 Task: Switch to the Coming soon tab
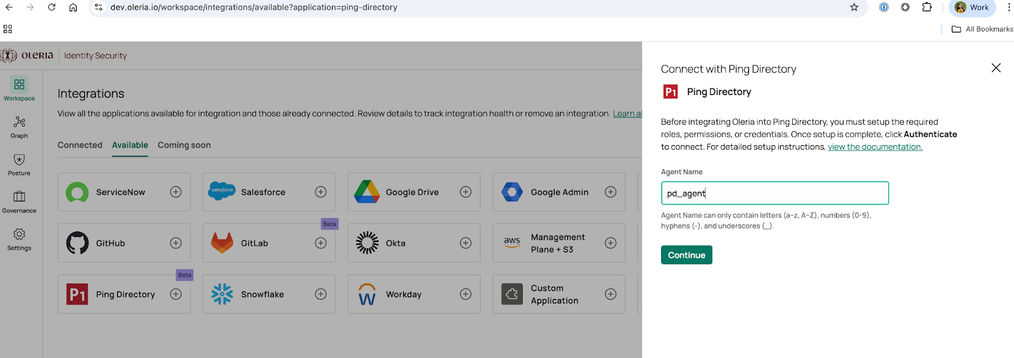(184, 145)
